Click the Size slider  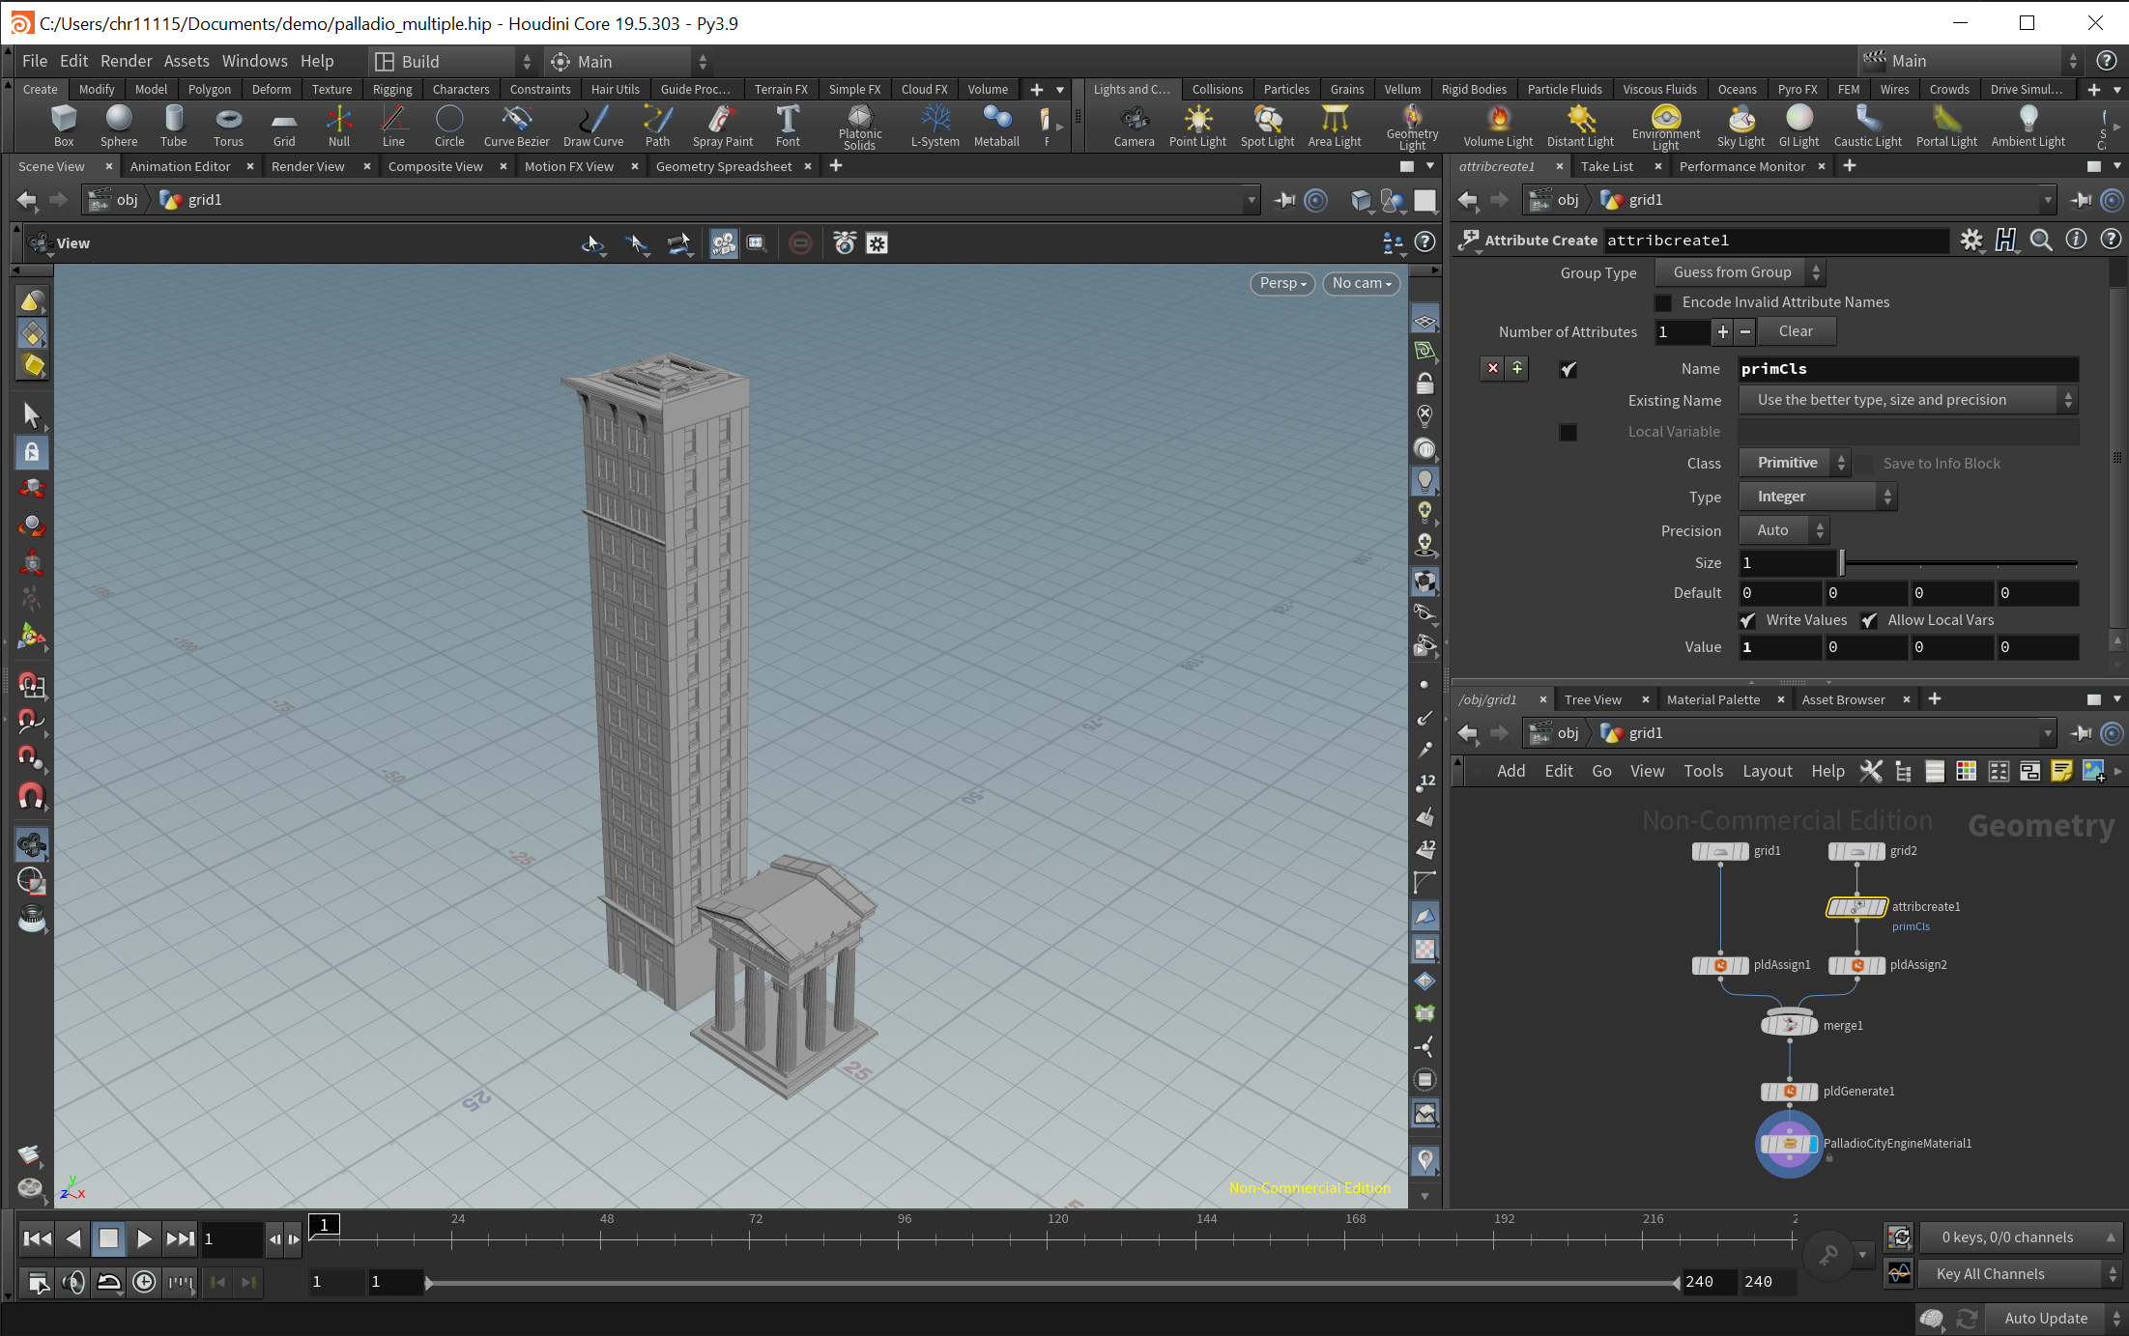tap(1959, 563)
